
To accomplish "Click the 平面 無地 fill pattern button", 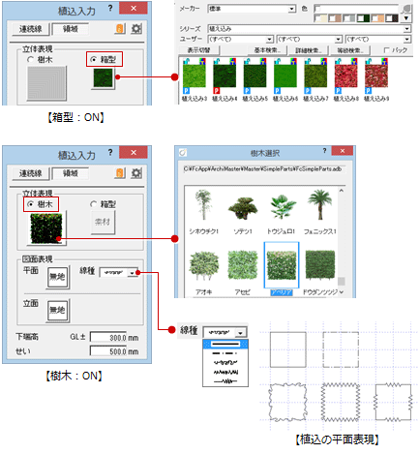I will click(x=58, y=277).
